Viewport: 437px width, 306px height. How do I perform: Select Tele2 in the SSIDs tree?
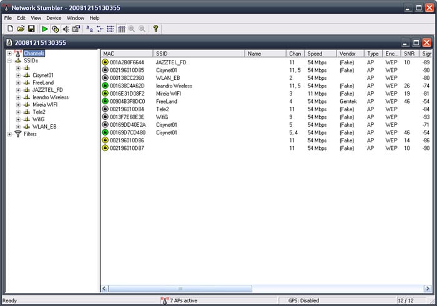pyautogui.click(x=39, y=112)
